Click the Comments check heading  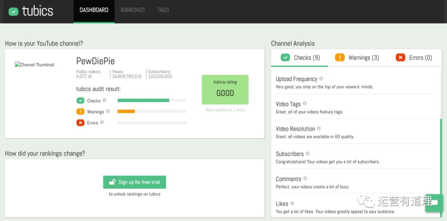(x=288, y=179)
